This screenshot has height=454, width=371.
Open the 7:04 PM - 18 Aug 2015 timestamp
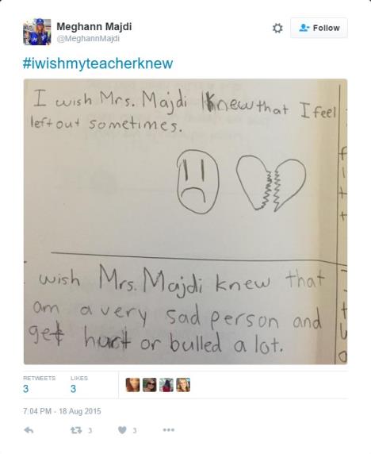62,411
